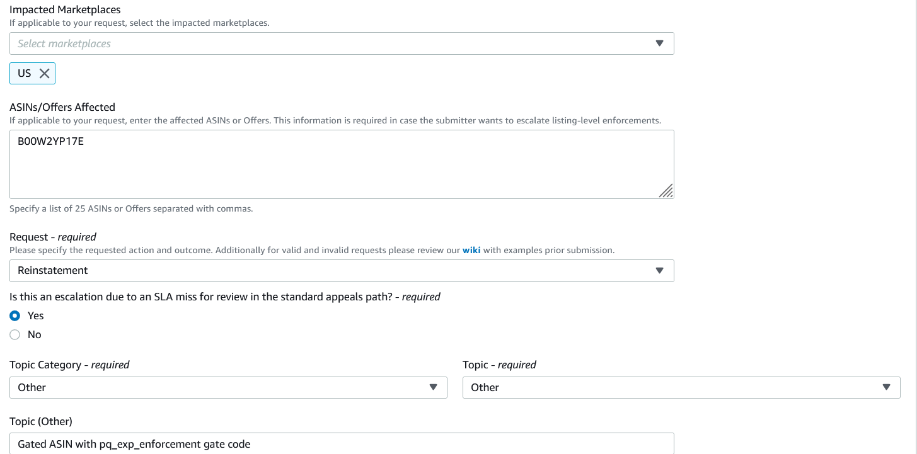Screen dimensions: 917x454
Task: Expand the Topic required dropdown set to Other
Action: pyautogui.click(x=681, y=387)
